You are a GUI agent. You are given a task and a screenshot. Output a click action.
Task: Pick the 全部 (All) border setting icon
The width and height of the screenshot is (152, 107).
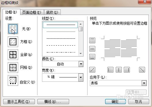click(x=13, y=55)
